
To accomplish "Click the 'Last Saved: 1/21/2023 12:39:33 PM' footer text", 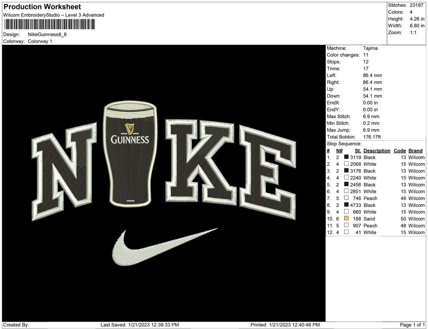I will click(140, 325).
